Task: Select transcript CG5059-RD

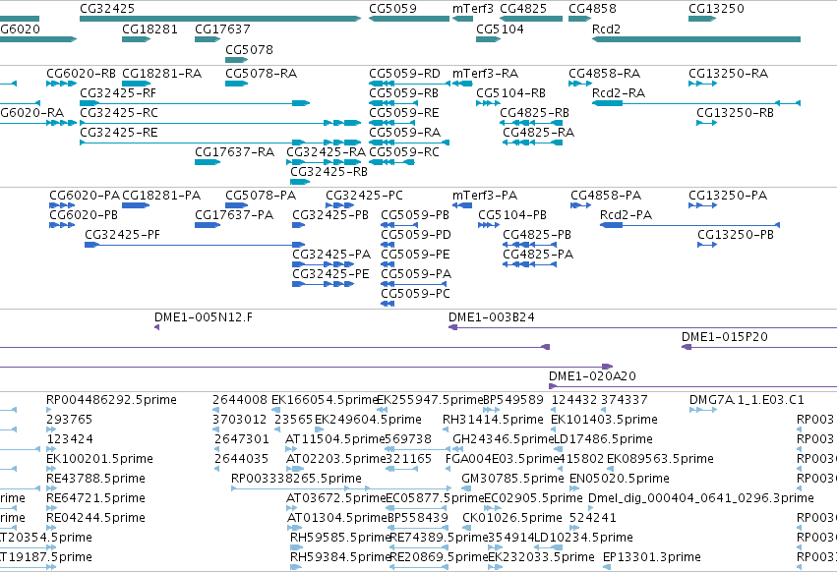Action: [404, 74]
